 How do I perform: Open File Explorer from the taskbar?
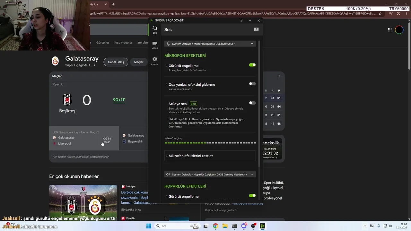[225, 226]
